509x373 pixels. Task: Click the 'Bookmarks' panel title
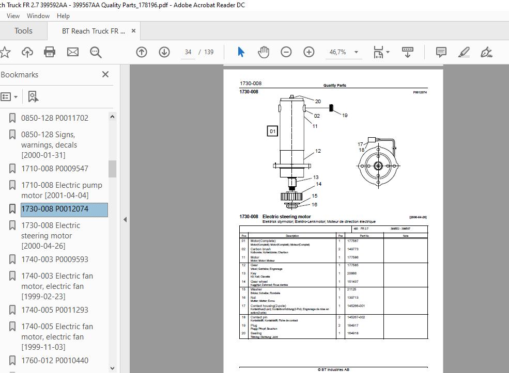tap(20, 75)
